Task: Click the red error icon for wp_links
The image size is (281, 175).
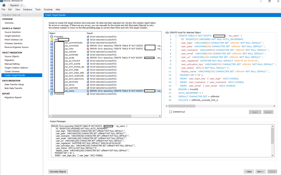Action: point(88,49)
